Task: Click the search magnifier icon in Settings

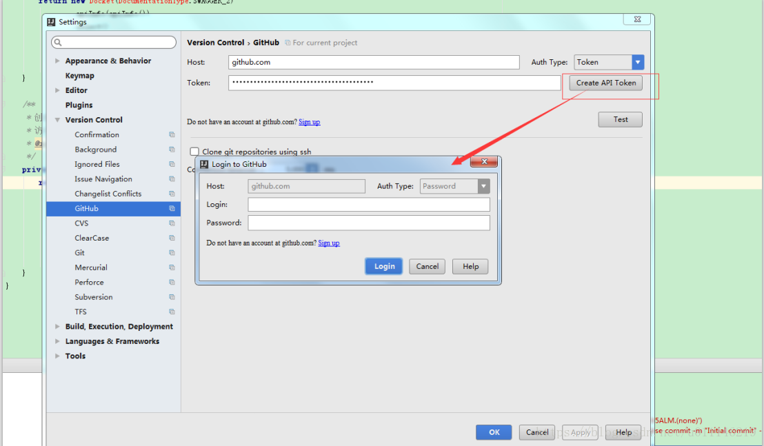Action: [58, 42]
